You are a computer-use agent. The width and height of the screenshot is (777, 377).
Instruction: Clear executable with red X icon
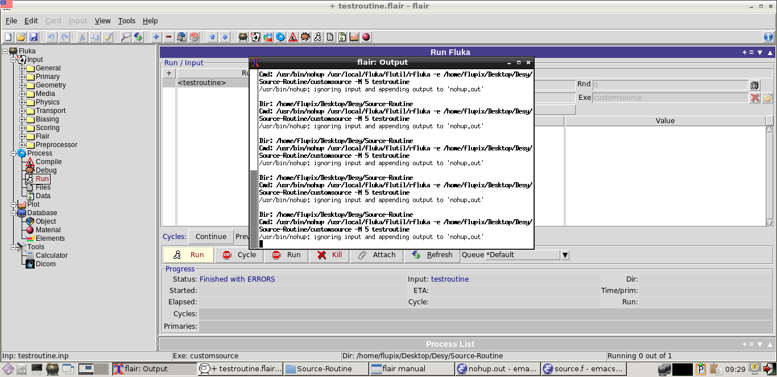click(755, 98)
